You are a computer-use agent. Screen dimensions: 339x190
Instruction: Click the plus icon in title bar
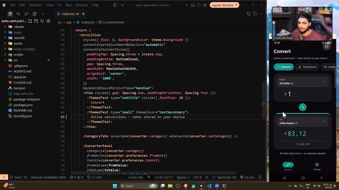(186, 5)
